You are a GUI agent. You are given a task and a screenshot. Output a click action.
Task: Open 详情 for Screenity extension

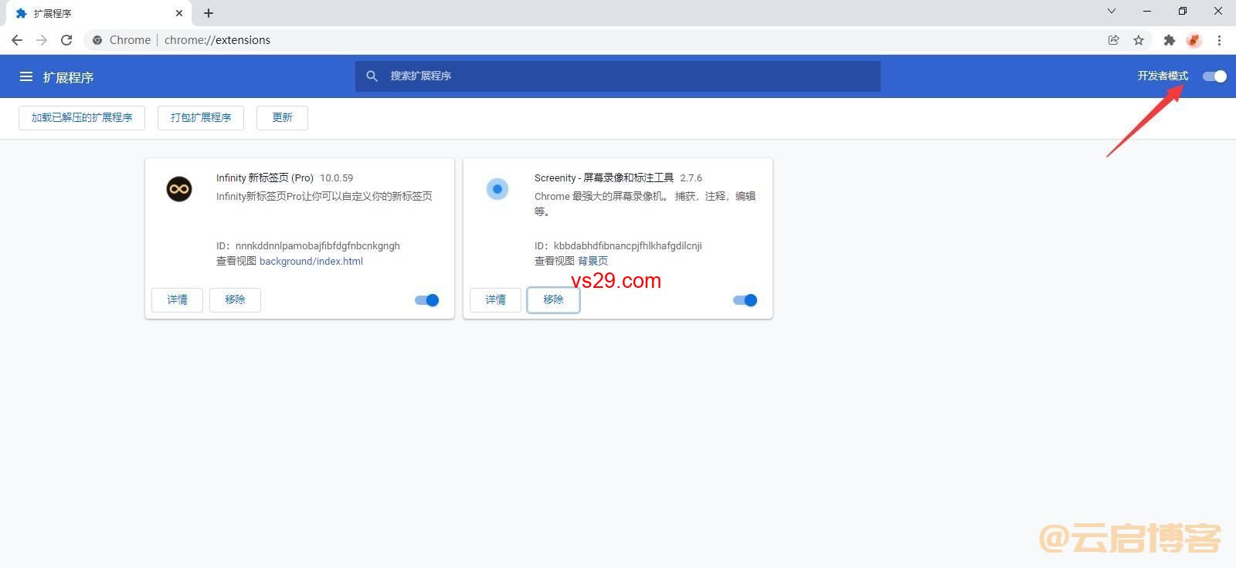pyautogui.click(x=495, y=299)
